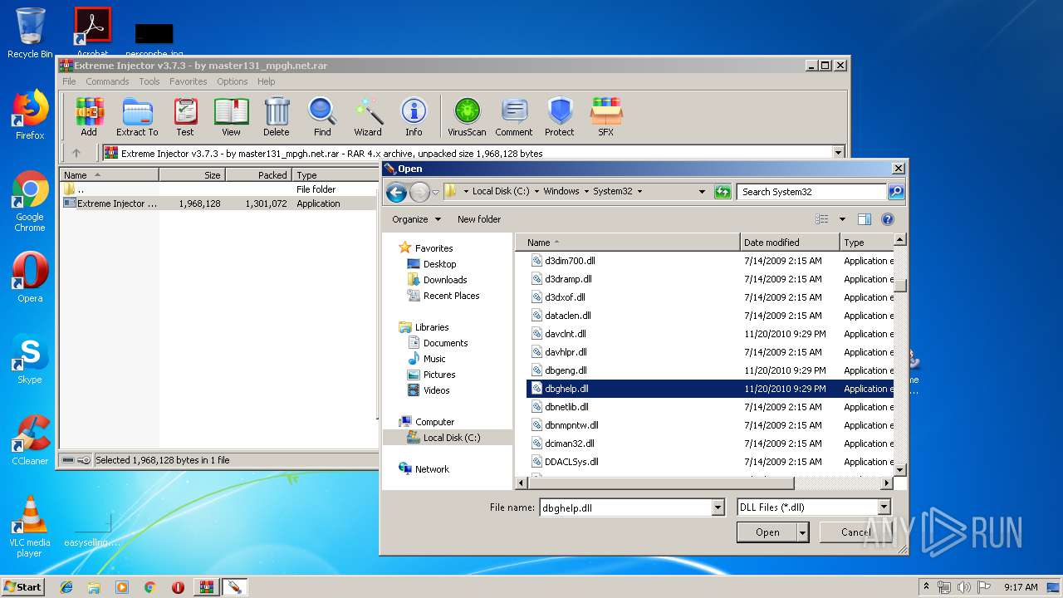Image resolution: width=1063 pixels, height=598 pixels.
Task: Click the Search System32 field
Action: click(811, 191)
